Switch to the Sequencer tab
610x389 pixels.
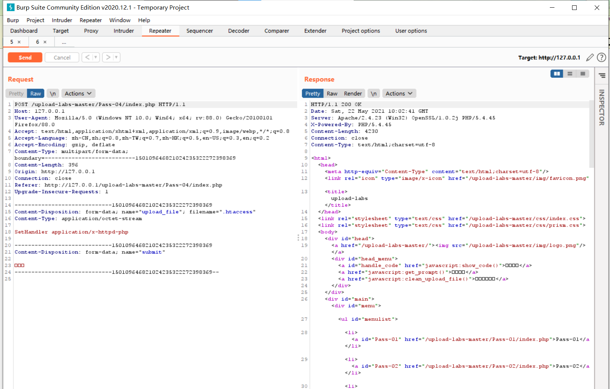point(200,31)
